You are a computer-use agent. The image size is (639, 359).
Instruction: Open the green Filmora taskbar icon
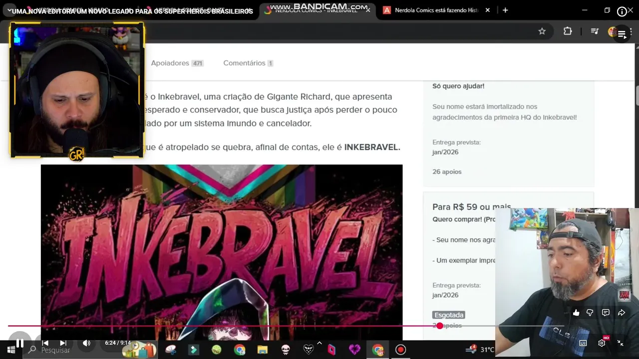click(193, 350)
